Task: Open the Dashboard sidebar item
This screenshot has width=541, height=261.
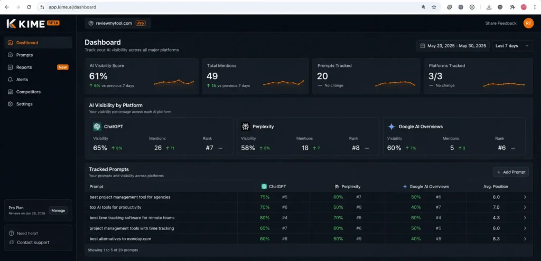Action: tap(38, 43)
